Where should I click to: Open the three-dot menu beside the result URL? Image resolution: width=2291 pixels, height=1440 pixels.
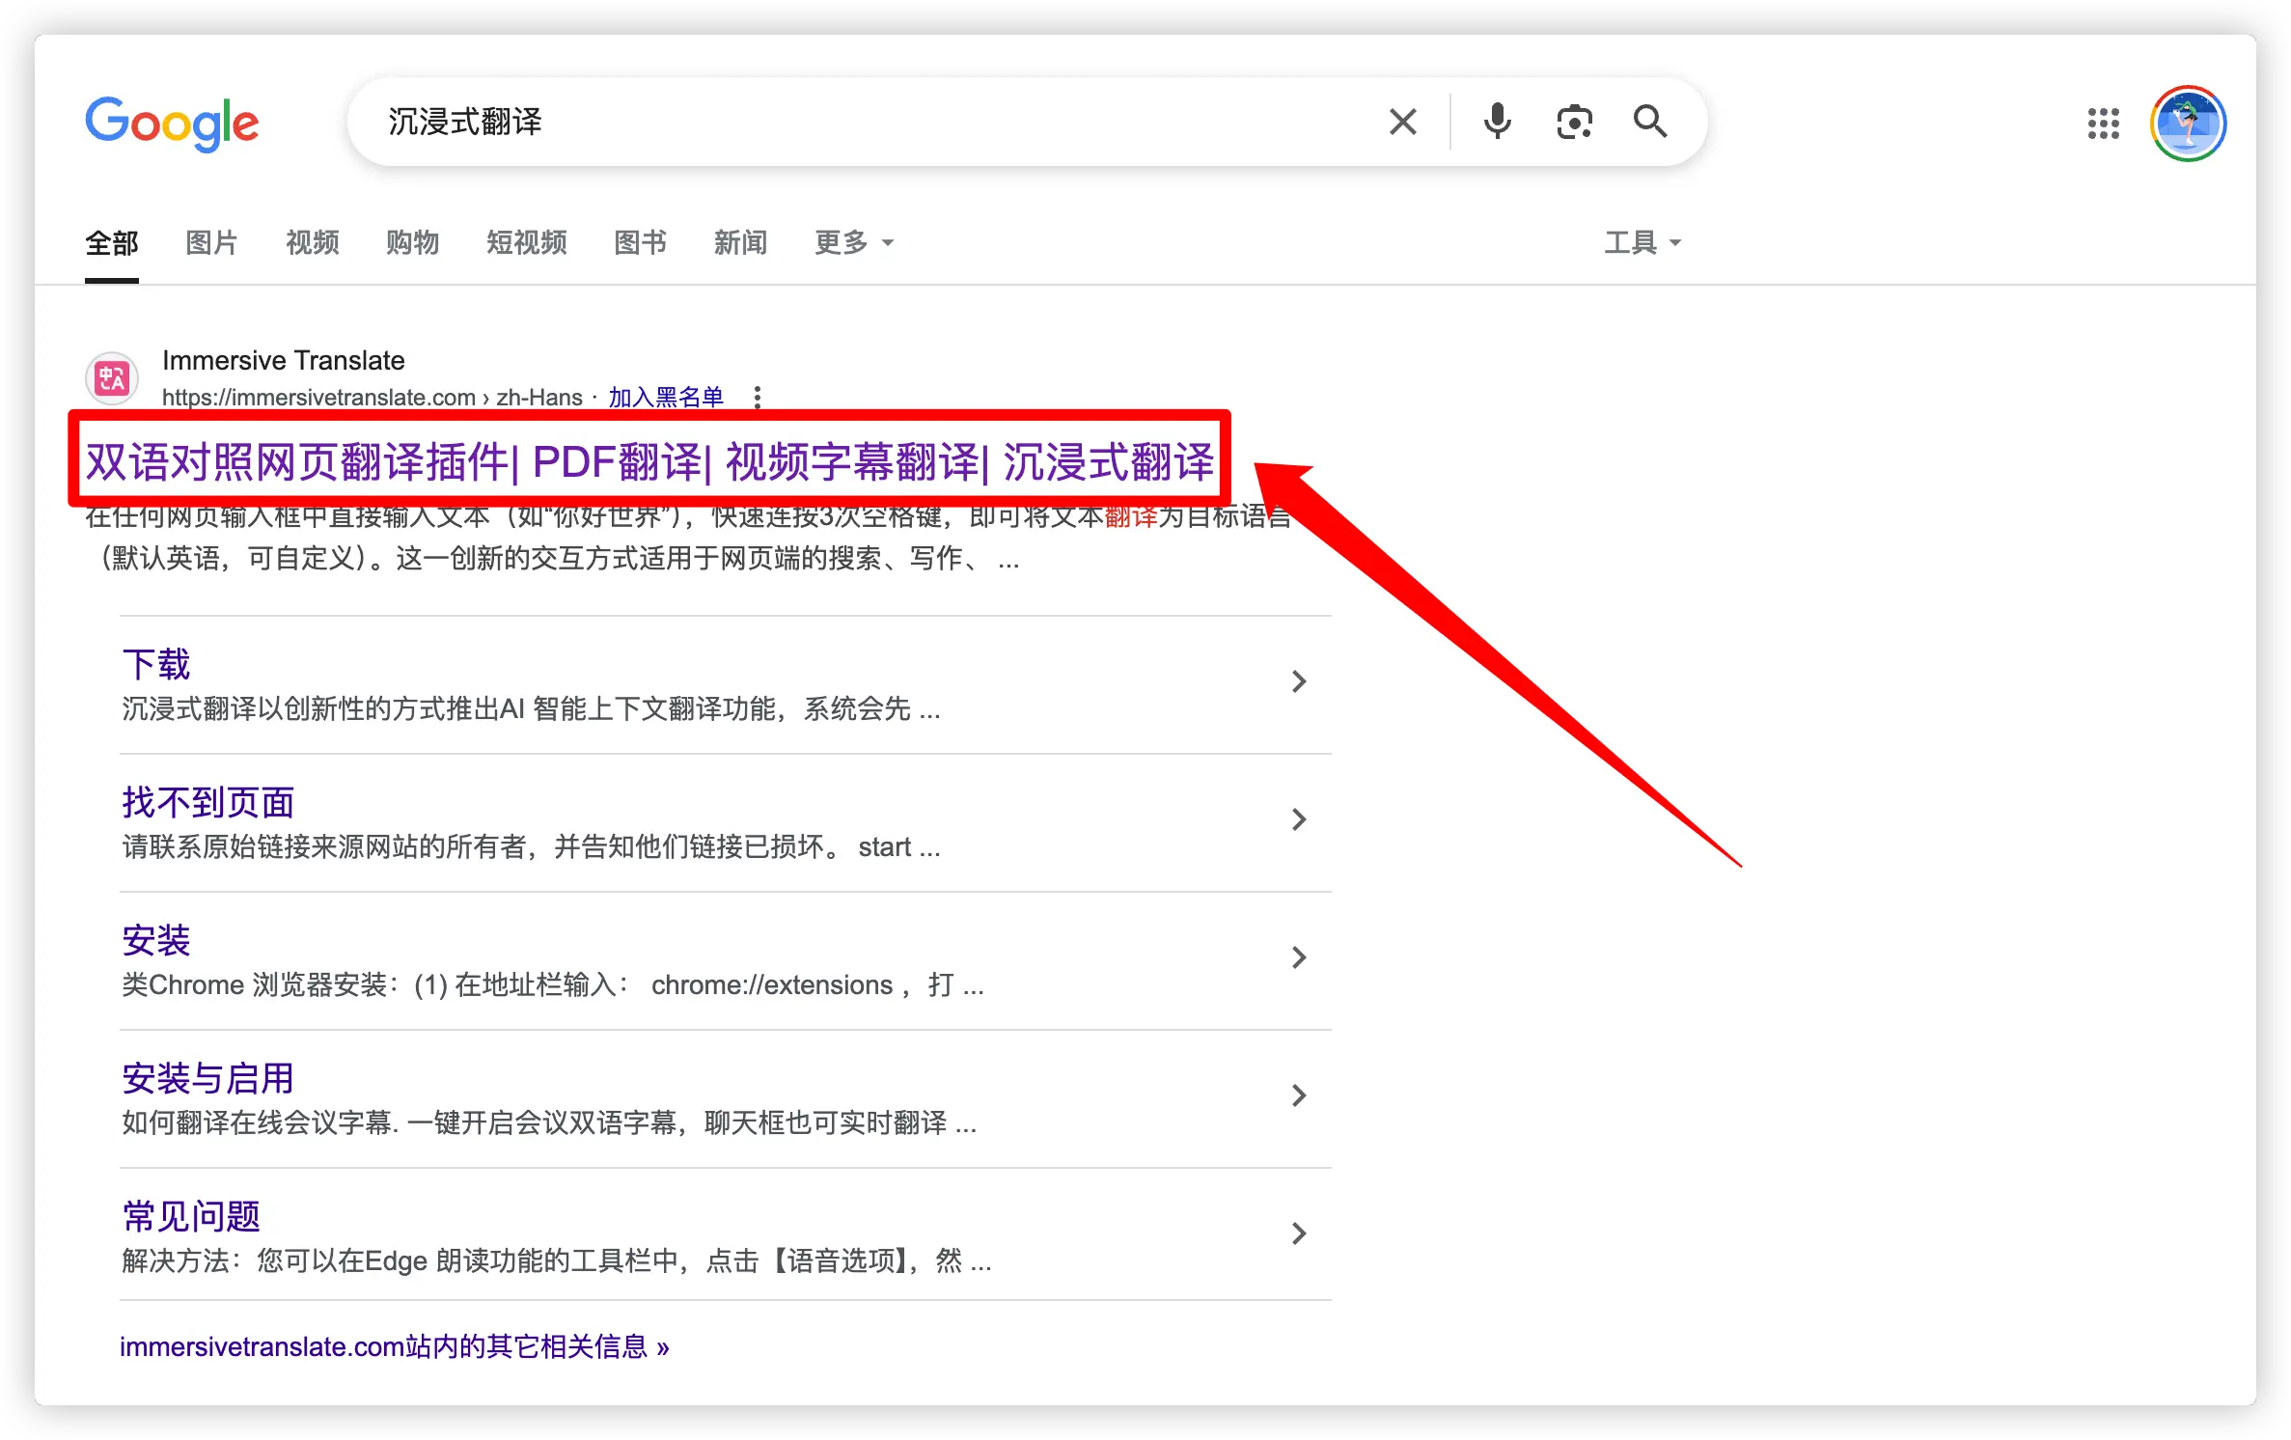point(758,397)
